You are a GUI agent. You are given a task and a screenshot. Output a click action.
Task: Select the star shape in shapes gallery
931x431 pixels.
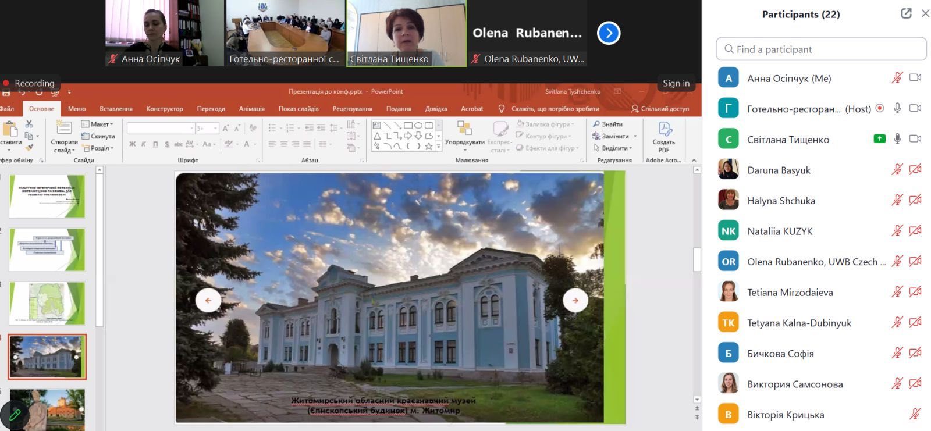coord(429,146)
